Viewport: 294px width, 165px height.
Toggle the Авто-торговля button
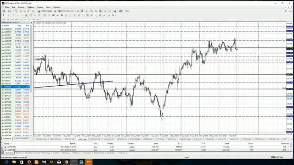66,11
